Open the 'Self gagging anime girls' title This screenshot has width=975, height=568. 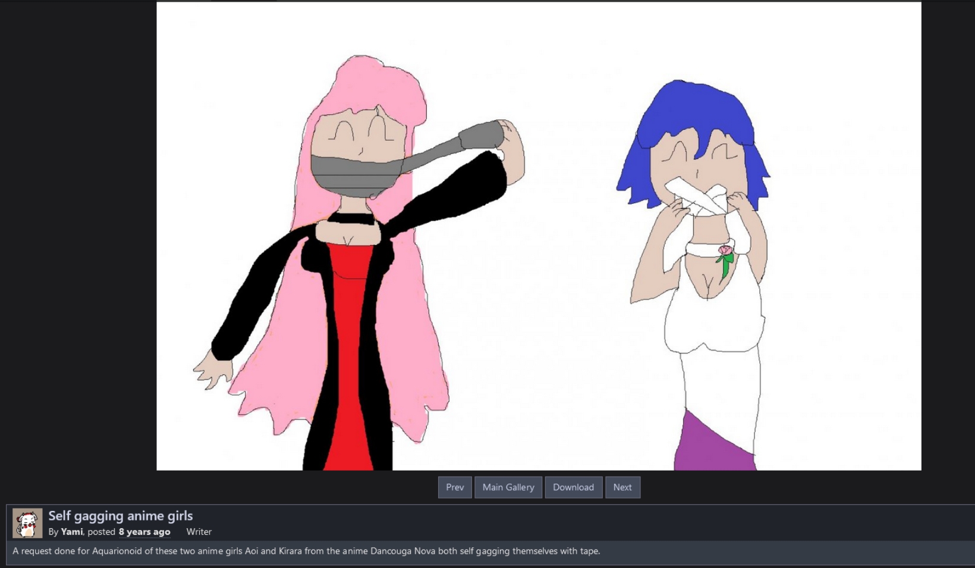click(x=121, y=516)
